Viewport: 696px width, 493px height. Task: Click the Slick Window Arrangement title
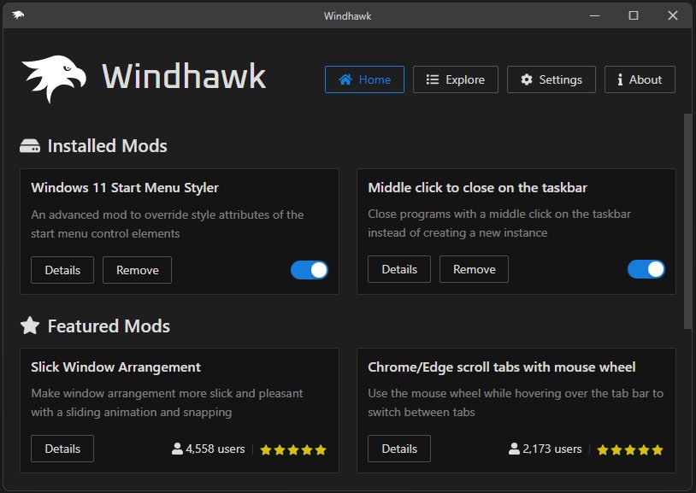click(115, 367)
